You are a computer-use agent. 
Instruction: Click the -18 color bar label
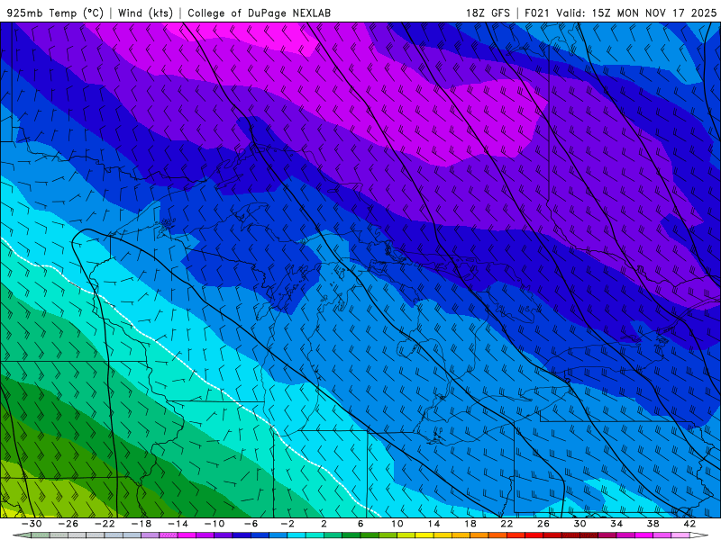pyautogui.click(x=141, y=524)
